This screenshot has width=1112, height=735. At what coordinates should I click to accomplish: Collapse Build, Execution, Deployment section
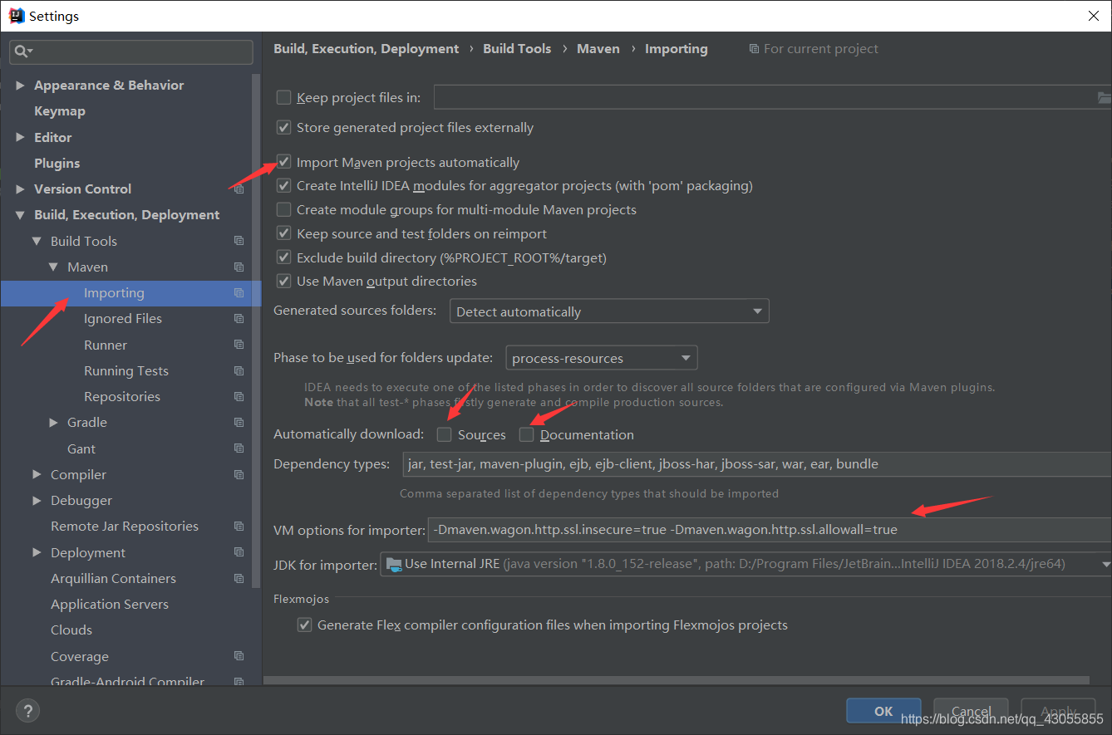pyautogui.click(x=20, y=215)
